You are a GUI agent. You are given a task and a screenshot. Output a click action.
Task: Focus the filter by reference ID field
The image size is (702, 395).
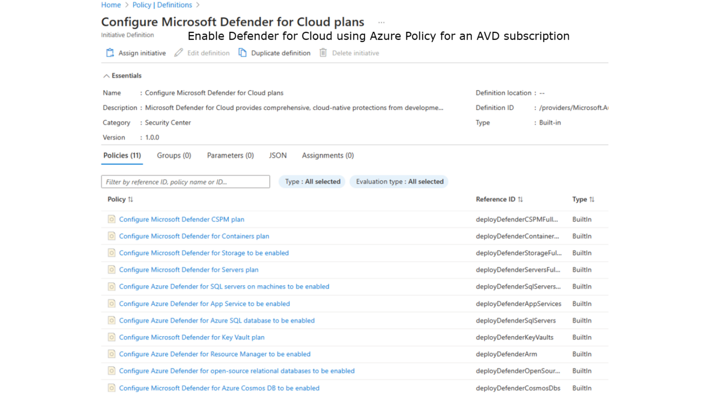(x=186, y=182)
